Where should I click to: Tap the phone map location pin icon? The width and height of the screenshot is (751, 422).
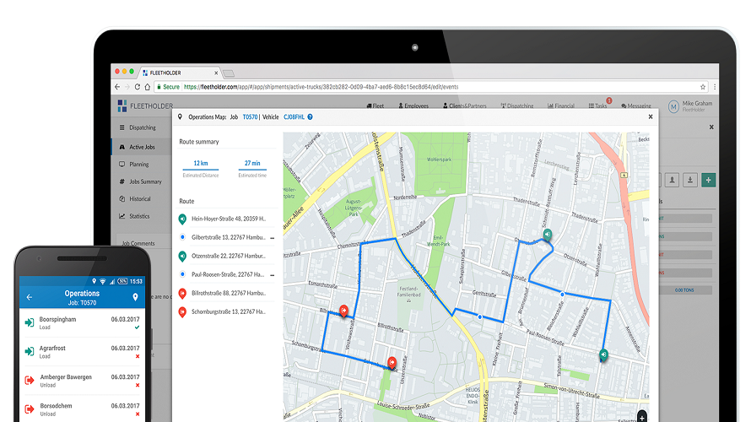[135, 297]
